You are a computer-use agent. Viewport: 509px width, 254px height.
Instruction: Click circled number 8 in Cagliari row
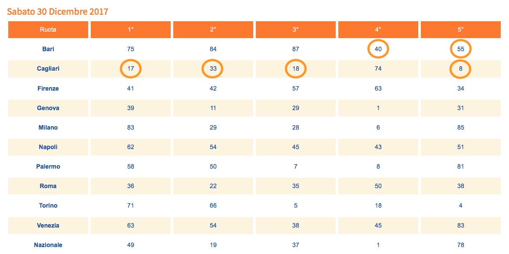[x=461, y=69]
